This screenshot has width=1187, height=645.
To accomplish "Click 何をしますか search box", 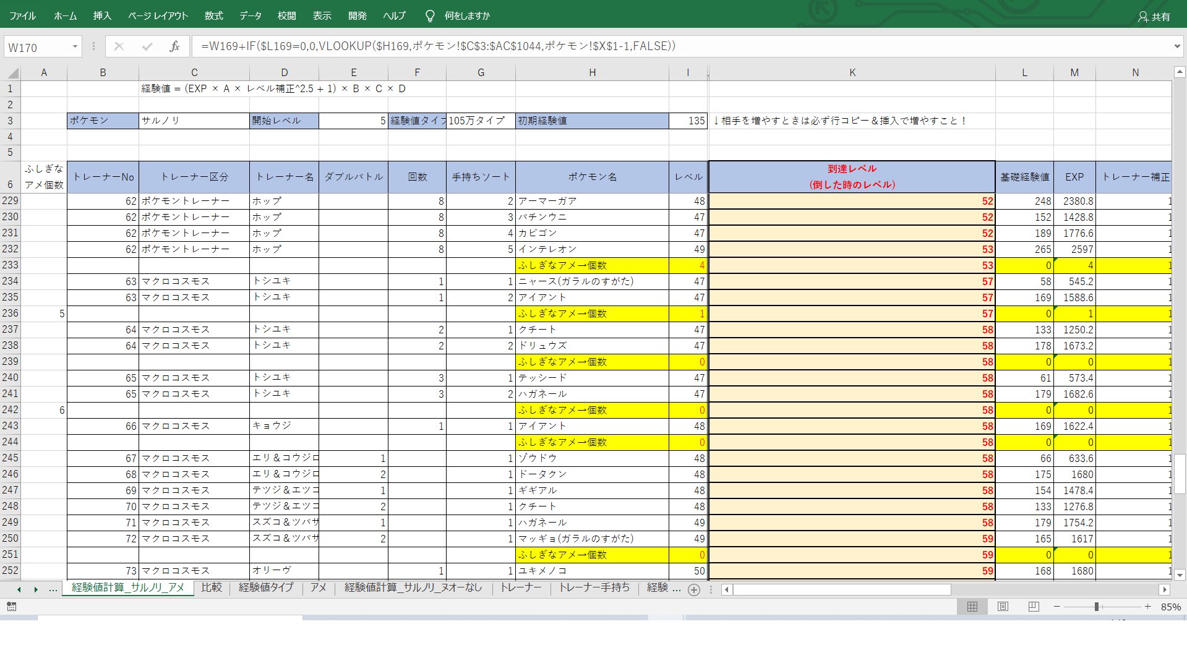I will click(467, 16).
